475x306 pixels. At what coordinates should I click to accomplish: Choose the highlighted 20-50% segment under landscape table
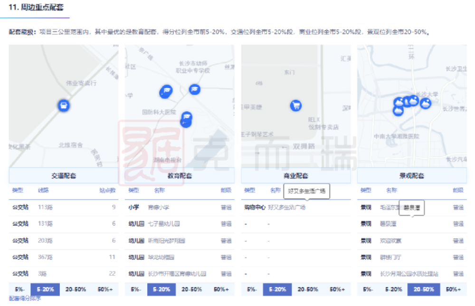point(424,289)
